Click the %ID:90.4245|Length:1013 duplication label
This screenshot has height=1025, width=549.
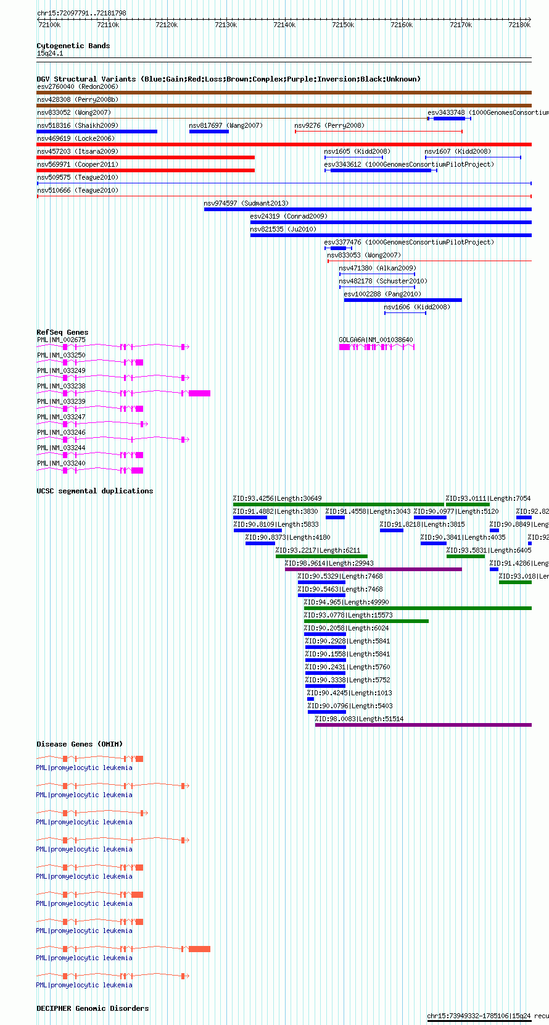coord(350,693)
